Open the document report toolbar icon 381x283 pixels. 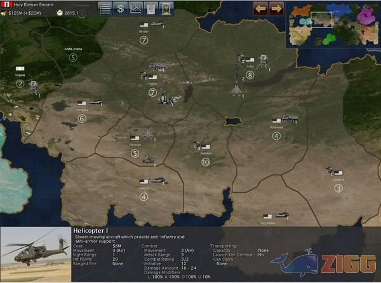click(150, 8)
